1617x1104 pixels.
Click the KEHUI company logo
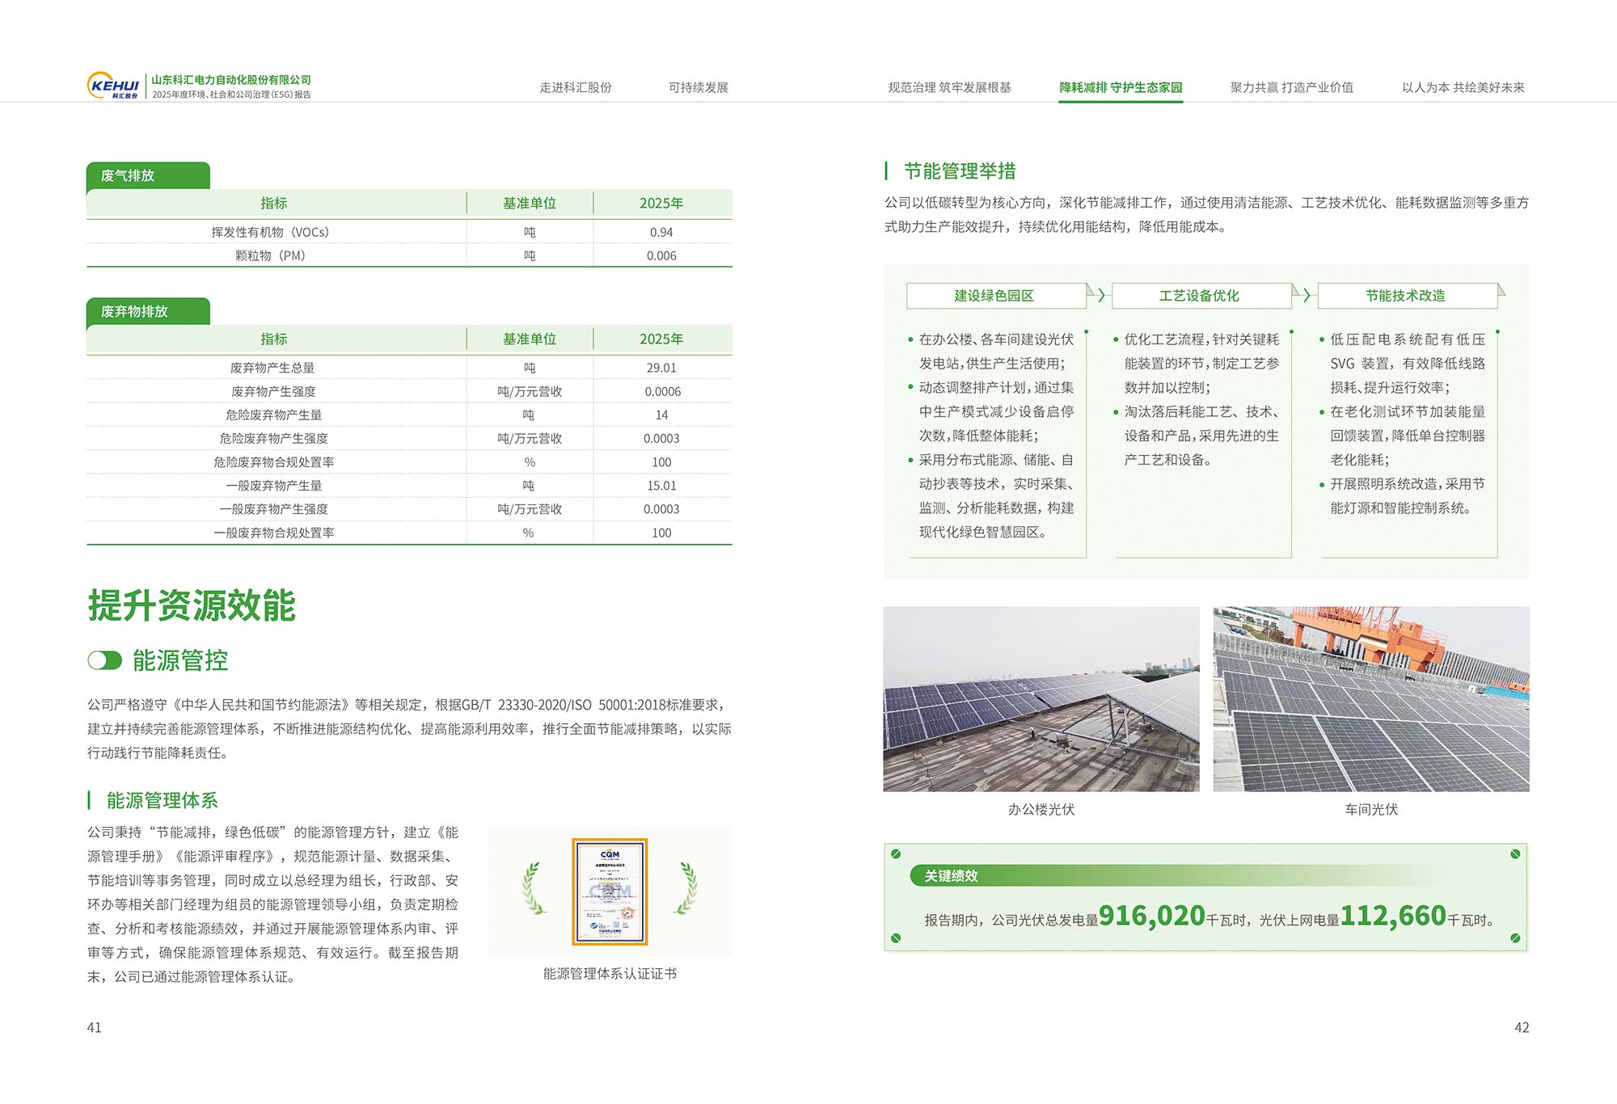(113, 86)
